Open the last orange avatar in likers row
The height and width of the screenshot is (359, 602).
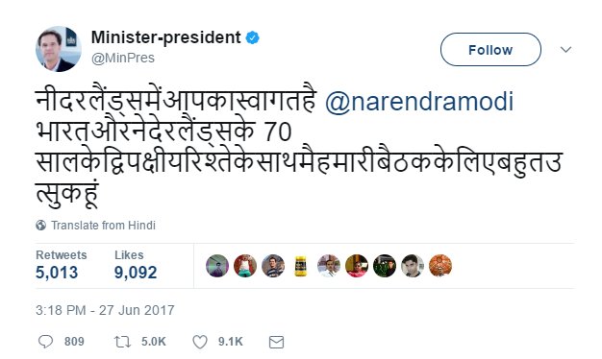[x=440, y=266]
